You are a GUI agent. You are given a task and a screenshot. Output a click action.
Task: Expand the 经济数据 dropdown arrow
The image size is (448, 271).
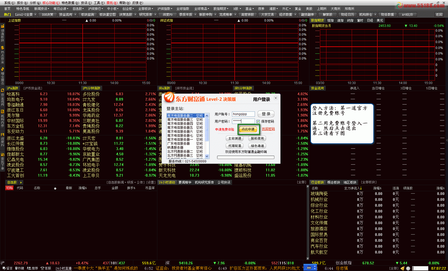click(x=295, y=15)
